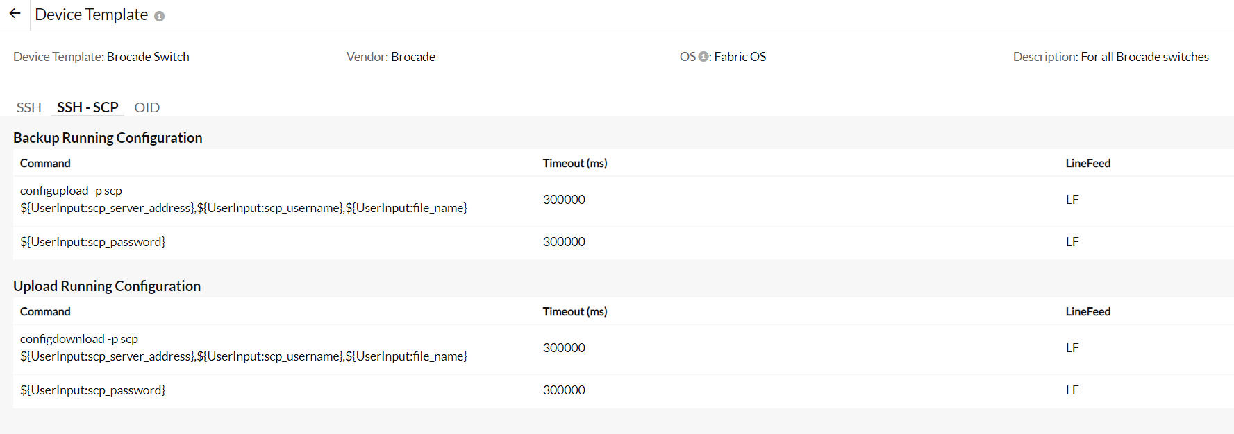Open the info icon beside Device Template title
This screenshot has height=434, width=1234.
pyautogui.click(x=160, y=15)
